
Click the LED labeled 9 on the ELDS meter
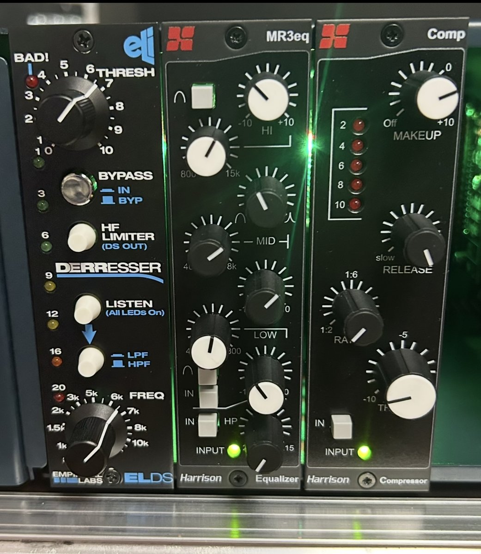pyautogui.click(x=49, y=286)
